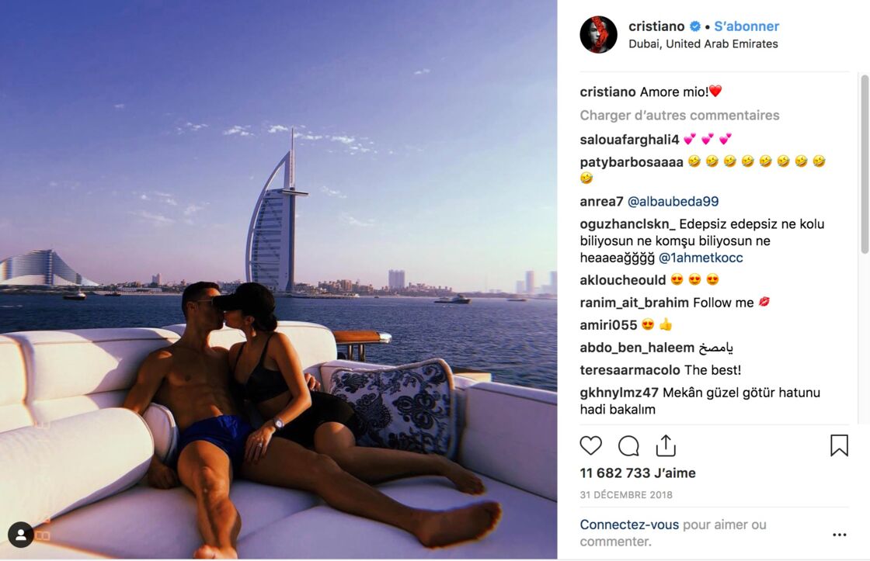Open more options three-dot menu
The image size is (870, 561).
coord(840,535)
